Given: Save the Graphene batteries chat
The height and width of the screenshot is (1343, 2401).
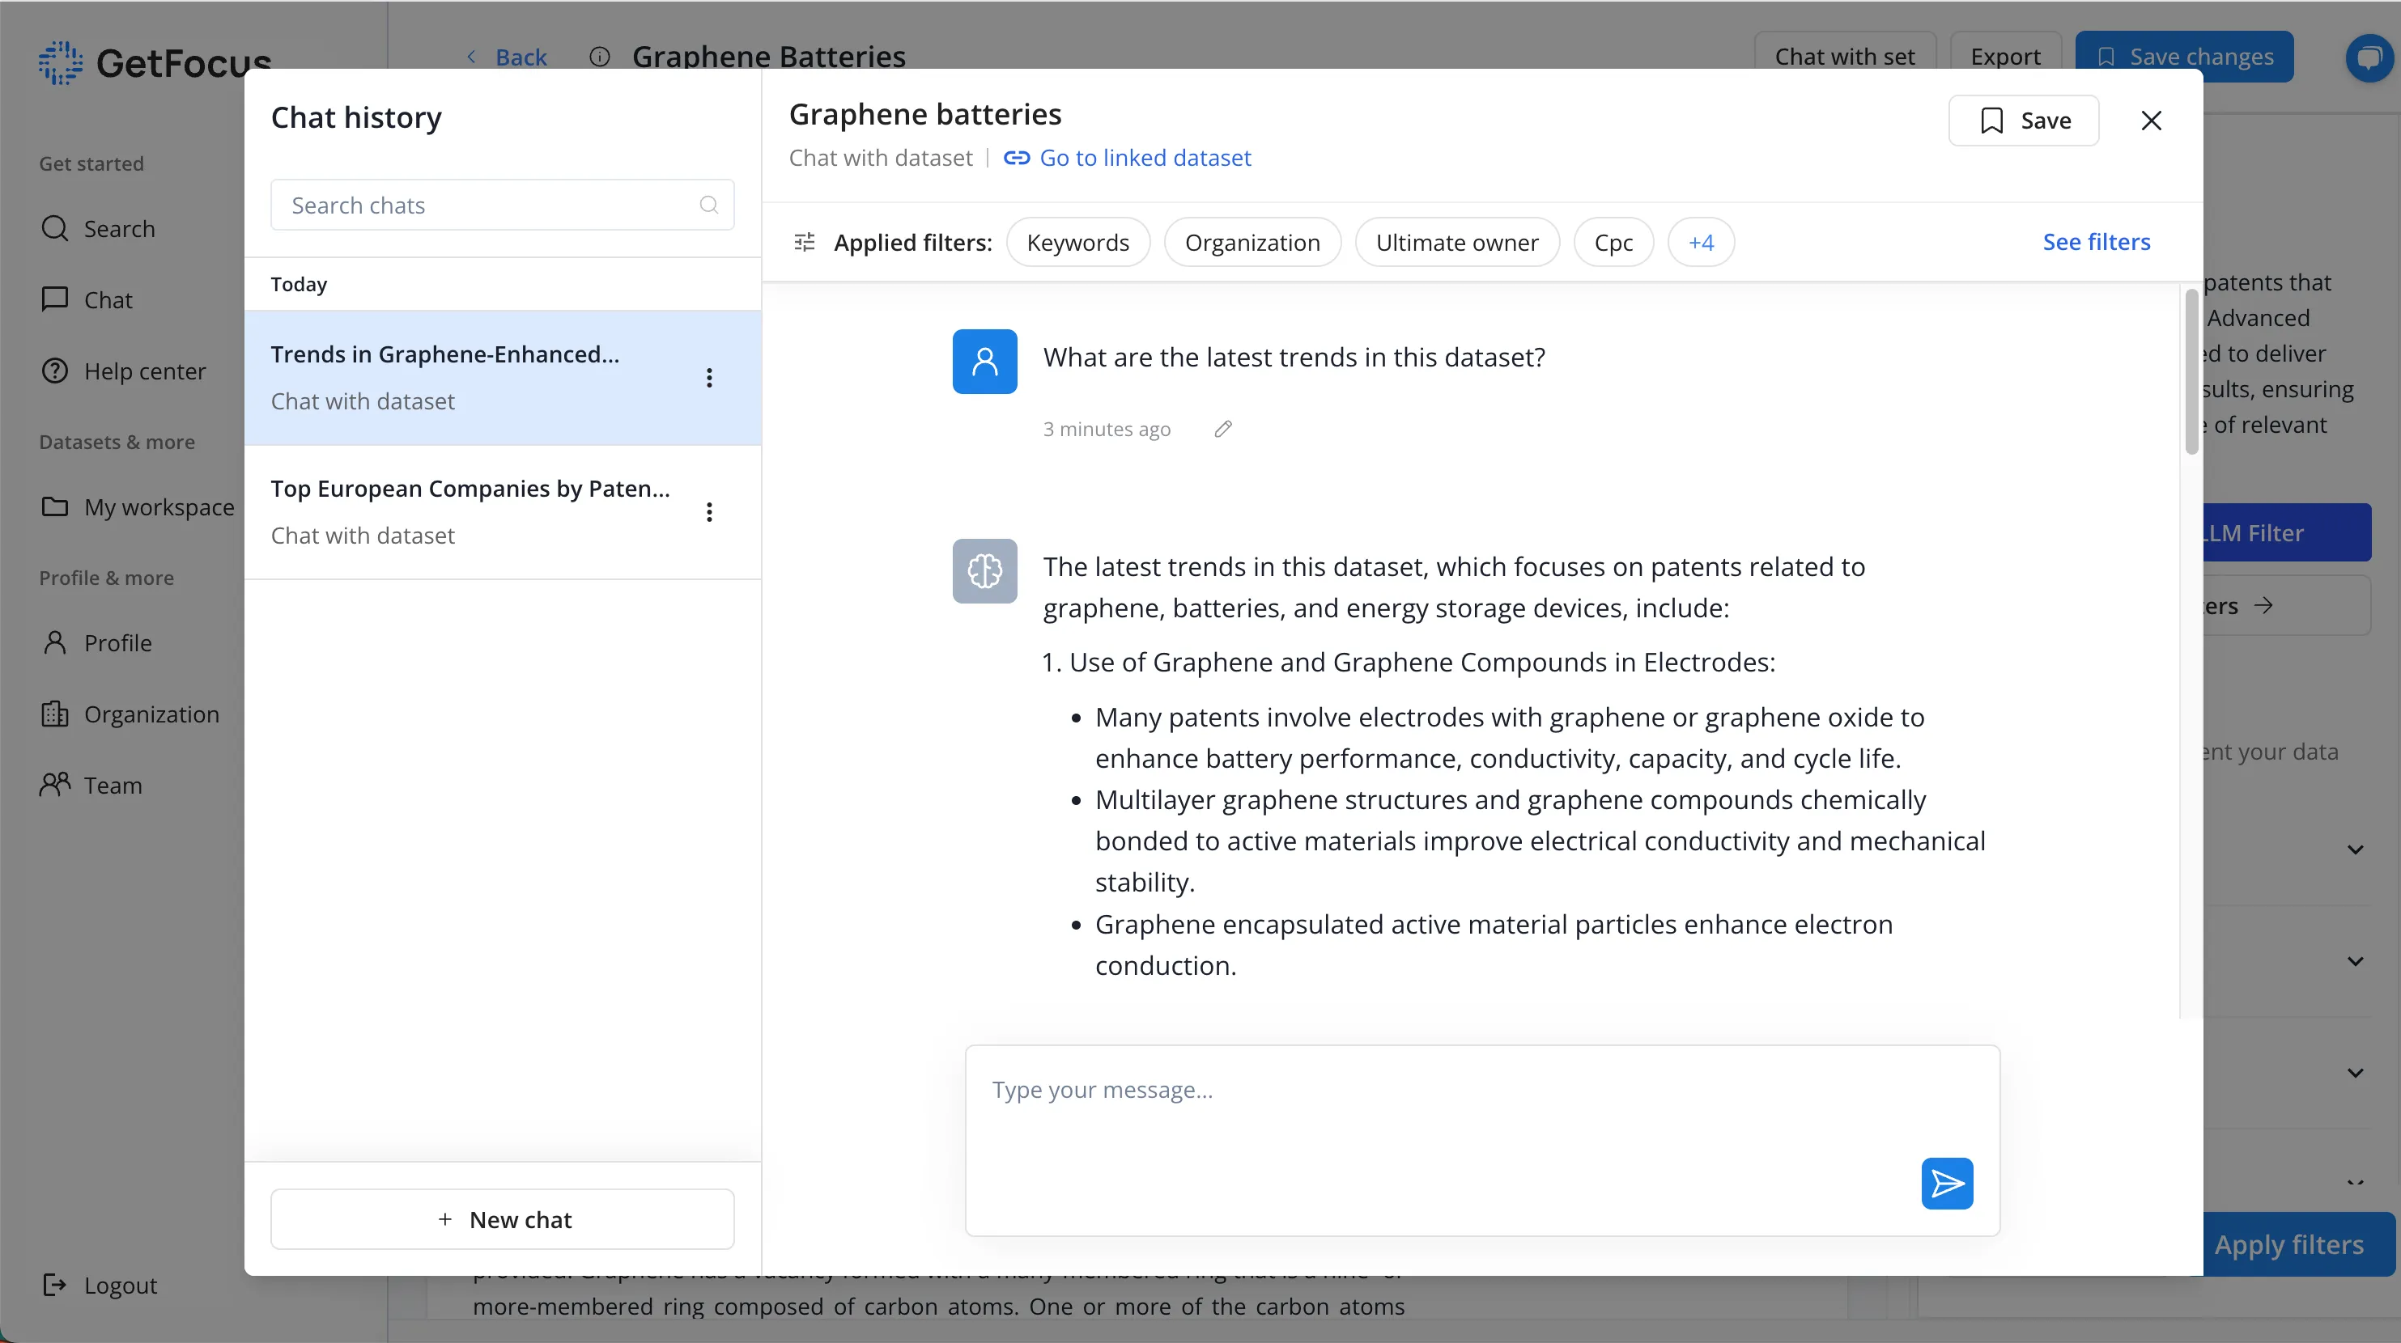Looking at the screenshot, I should coord(2024,121).
